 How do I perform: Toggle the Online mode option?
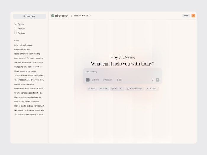(95, 80)
